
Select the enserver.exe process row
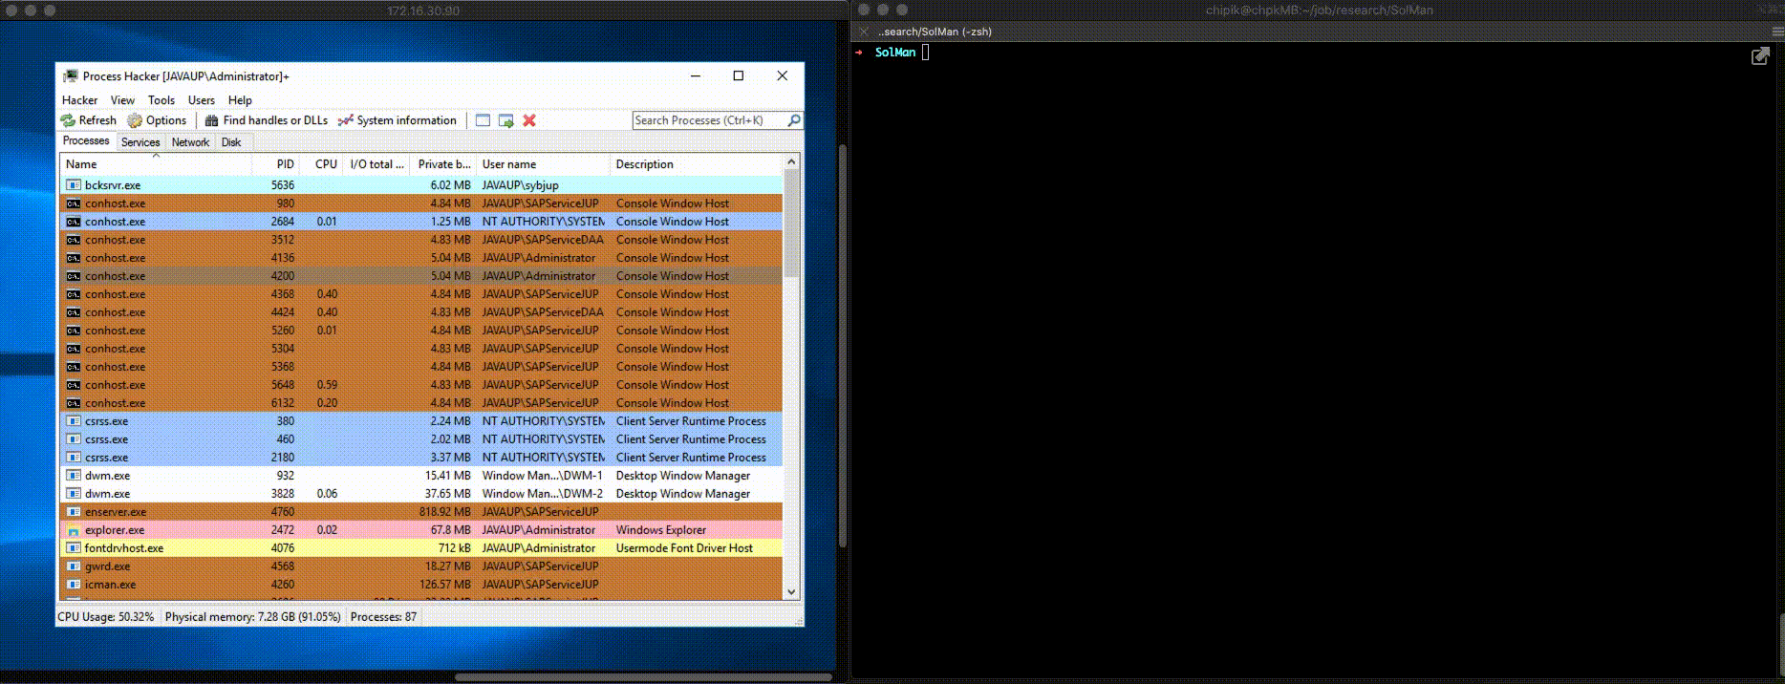(420, 512)
